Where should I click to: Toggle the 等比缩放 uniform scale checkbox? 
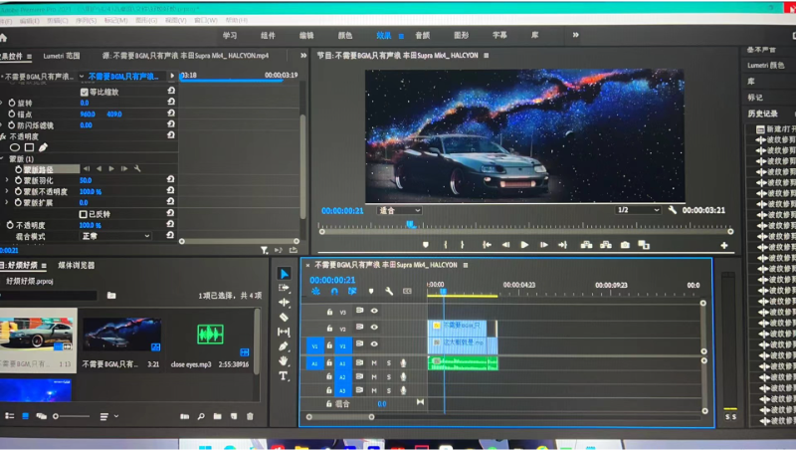[x=85, y=92]
